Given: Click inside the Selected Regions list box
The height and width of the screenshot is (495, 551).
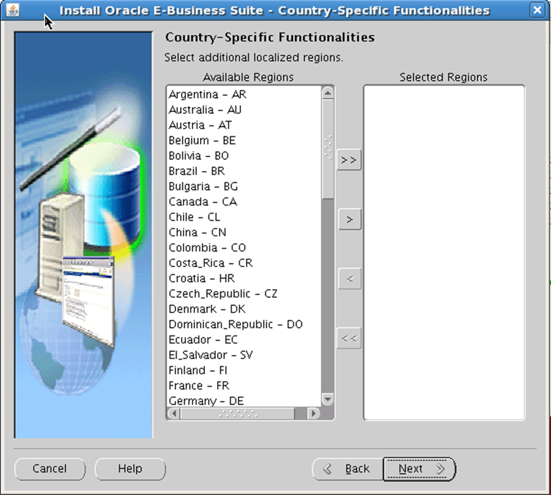Looking at the screenshot, I should (x=444, y=252).
